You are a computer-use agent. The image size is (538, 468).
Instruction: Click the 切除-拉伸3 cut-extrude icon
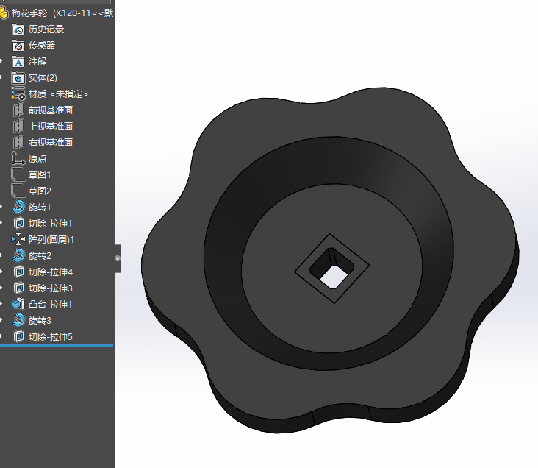(x=18, y=288)
